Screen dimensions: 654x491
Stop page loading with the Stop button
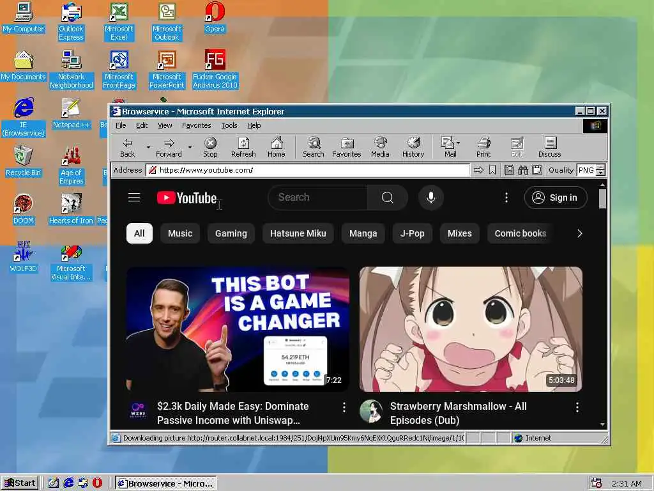210,148
